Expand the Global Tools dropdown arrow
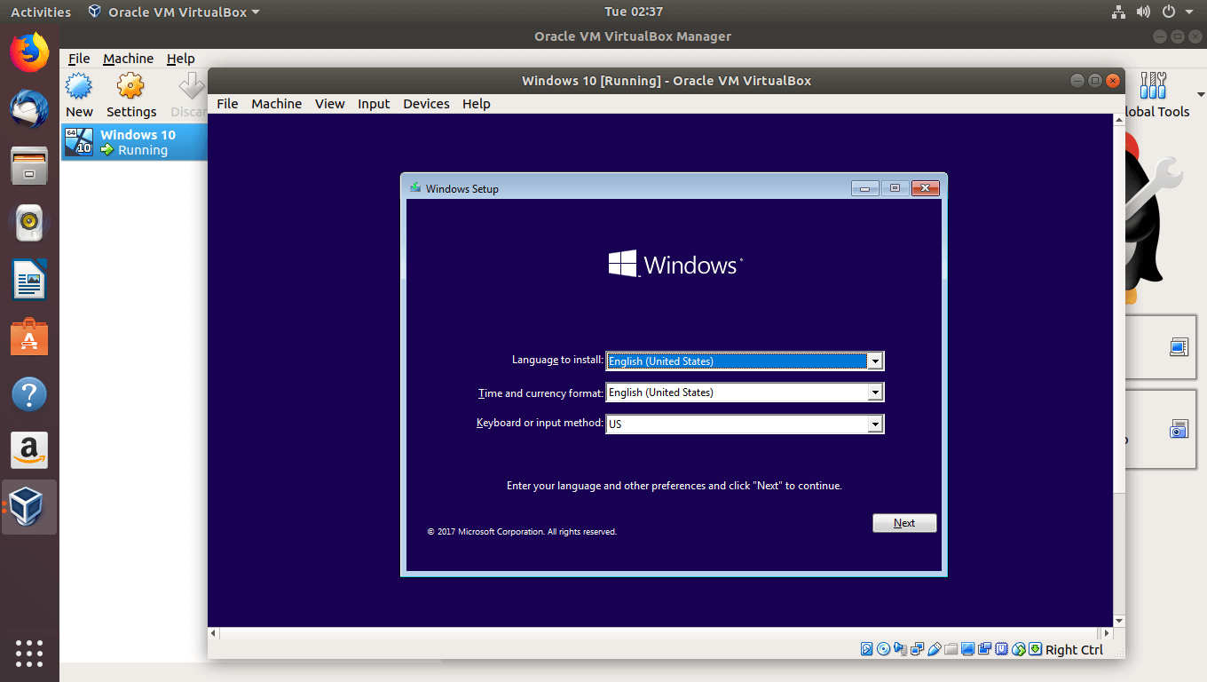The image size is (1207, 682). (1201, 94)
